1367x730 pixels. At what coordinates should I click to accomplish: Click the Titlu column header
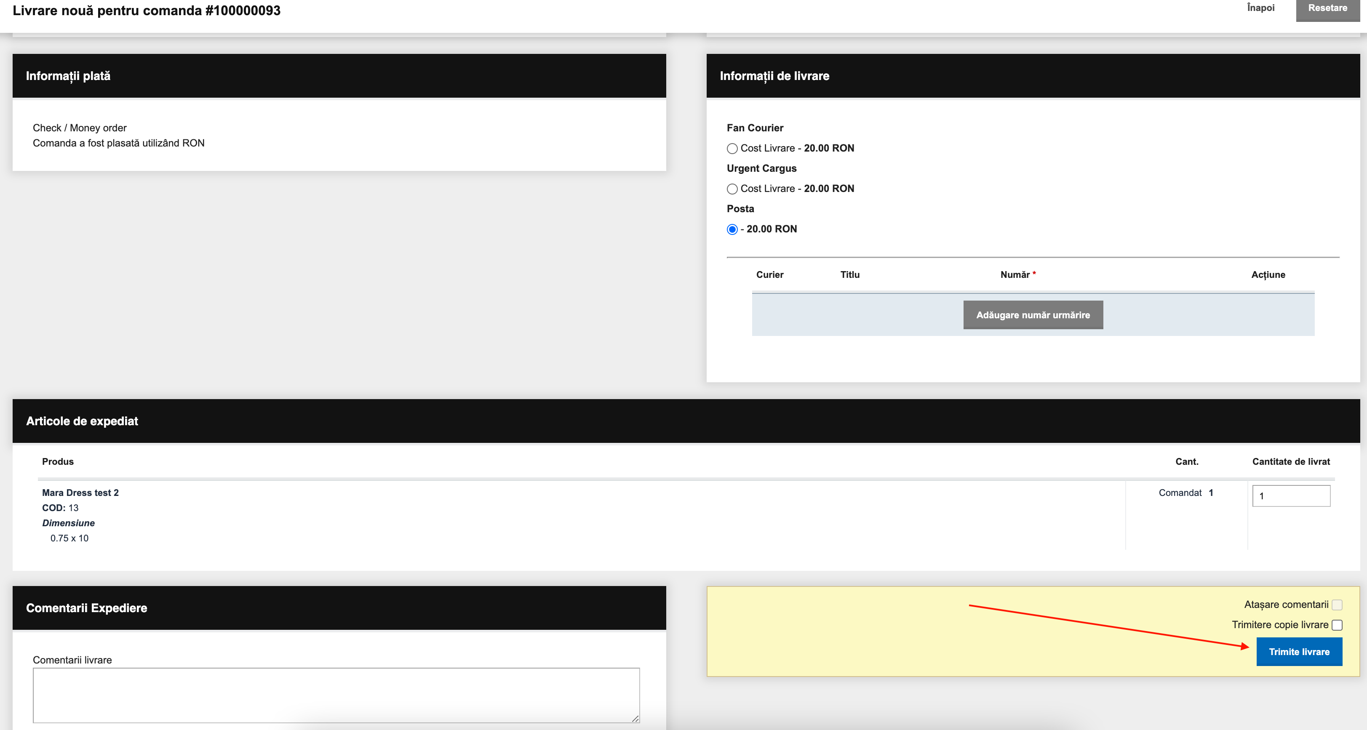(x=849, y=274)
